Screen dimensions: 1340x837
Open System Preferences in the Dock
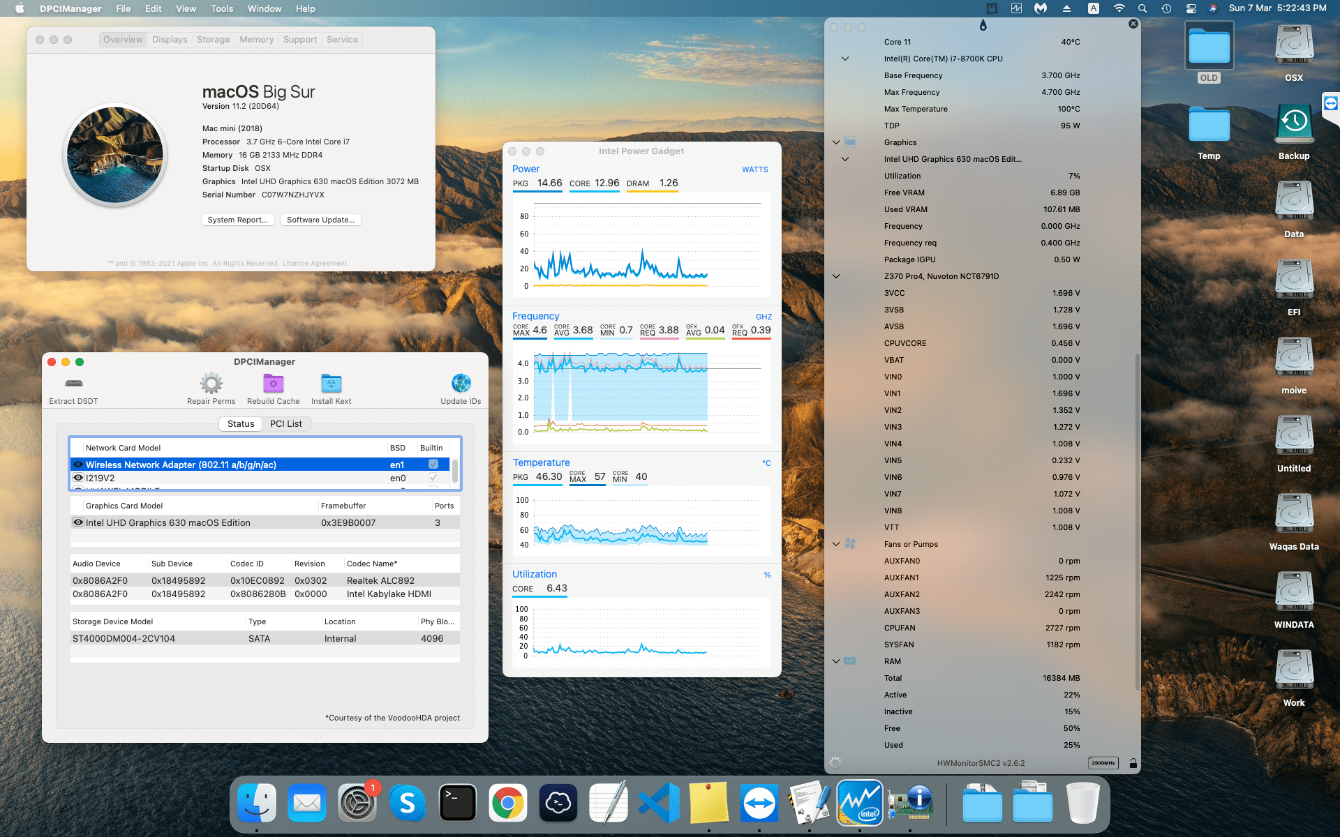tap(357, 803)
